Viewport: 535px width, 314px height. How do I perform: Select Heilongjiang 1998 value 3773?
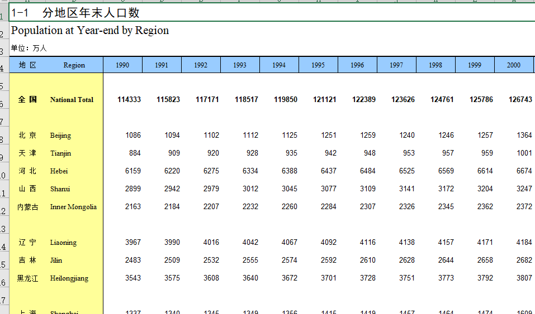(x=446, y=278)
